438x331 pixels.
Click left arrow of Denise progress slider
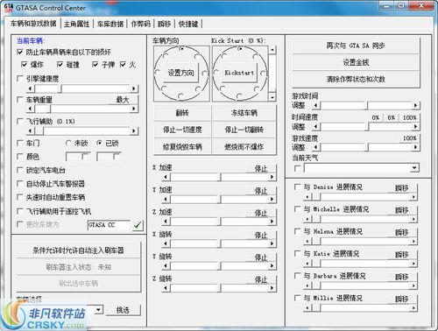pos(307,197)
